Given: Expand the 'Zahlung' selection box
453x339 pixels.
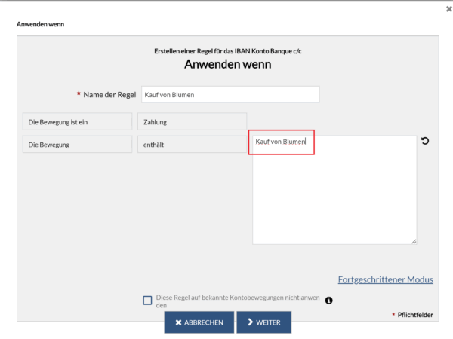Looking at the screenshot, I should pyautogui.click(x=192, y=121).
